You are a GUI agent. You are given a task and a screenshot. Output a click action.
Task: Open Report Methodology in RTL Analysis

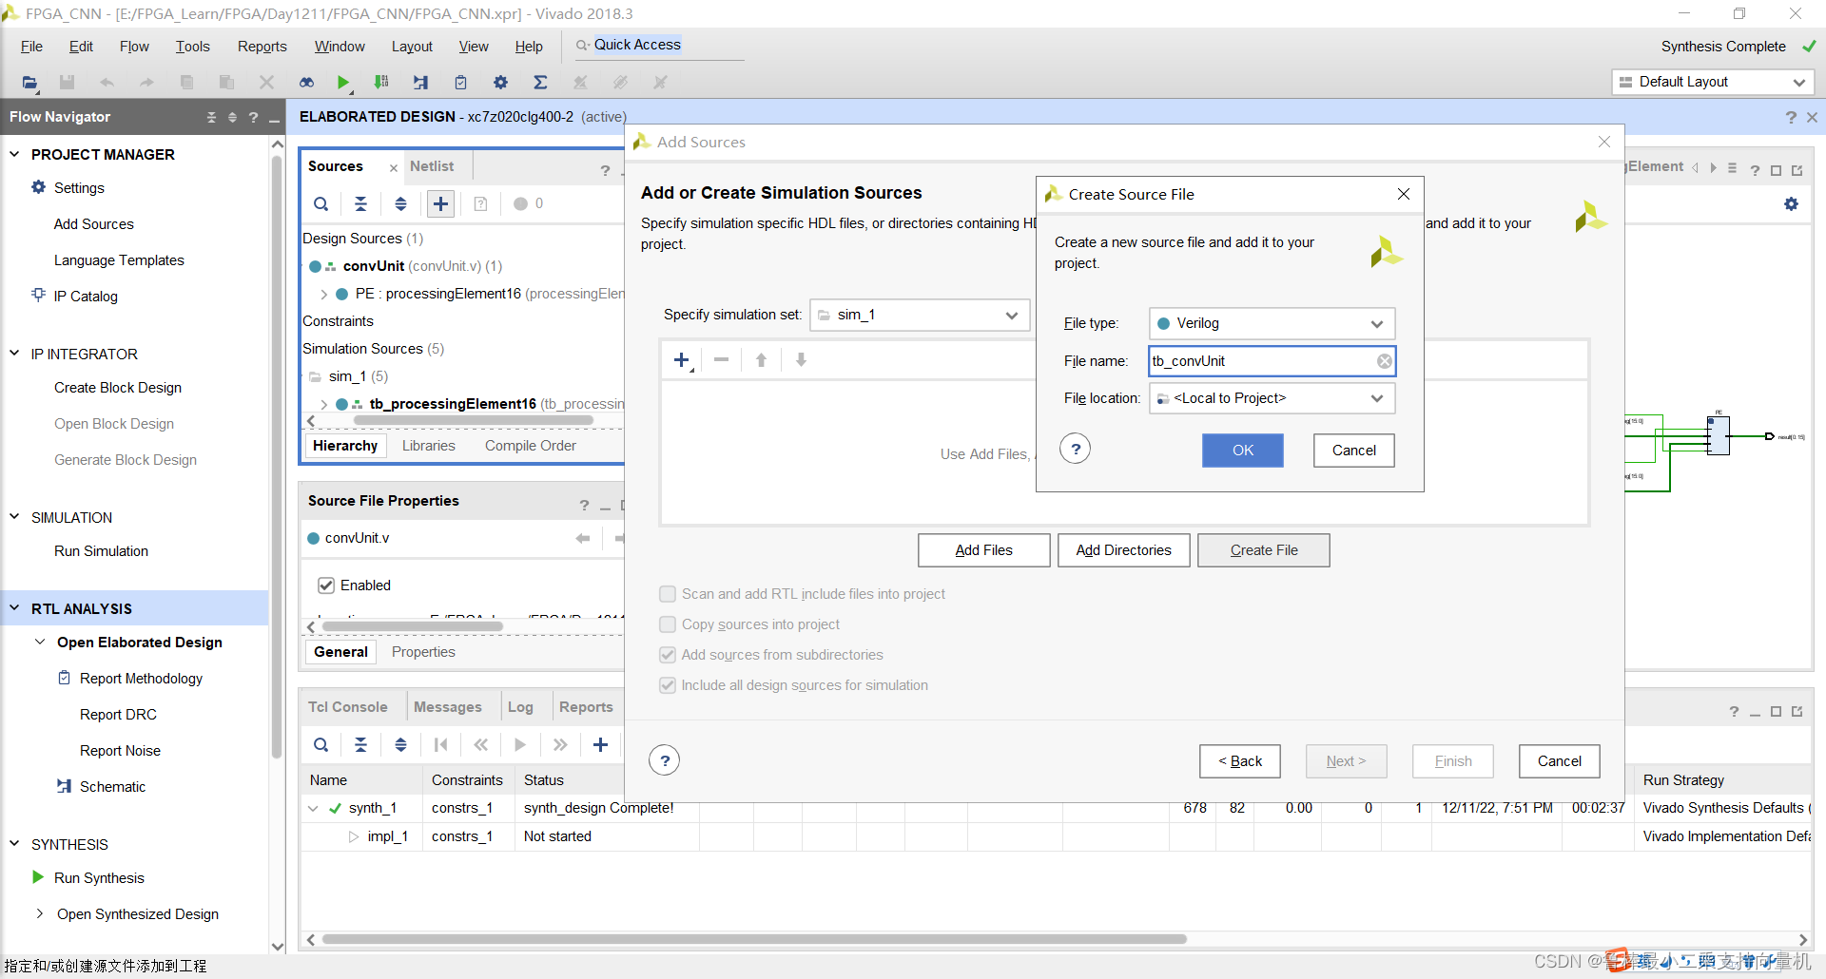[x=141, y=679]
